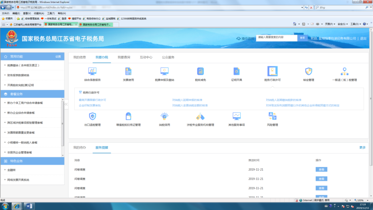Select the 增值税抵扣凭证管理 icon
The image size is (373, 210).
[x=128, y=116]
